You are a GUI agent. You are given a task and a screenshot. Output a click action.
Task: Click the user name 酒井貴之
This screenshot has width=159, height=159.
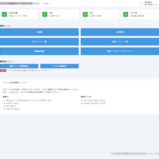coord(148,2)
